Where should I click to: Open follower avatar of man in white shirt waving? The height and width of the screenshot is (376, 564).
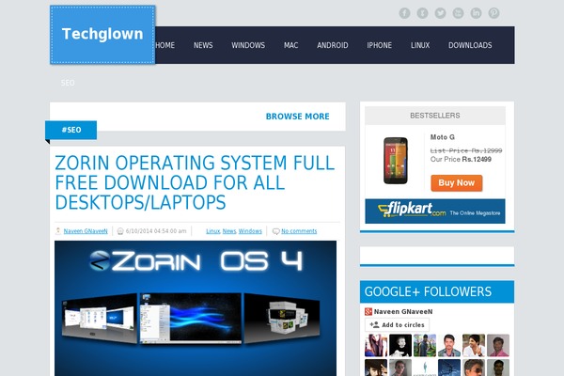point(474,345)
